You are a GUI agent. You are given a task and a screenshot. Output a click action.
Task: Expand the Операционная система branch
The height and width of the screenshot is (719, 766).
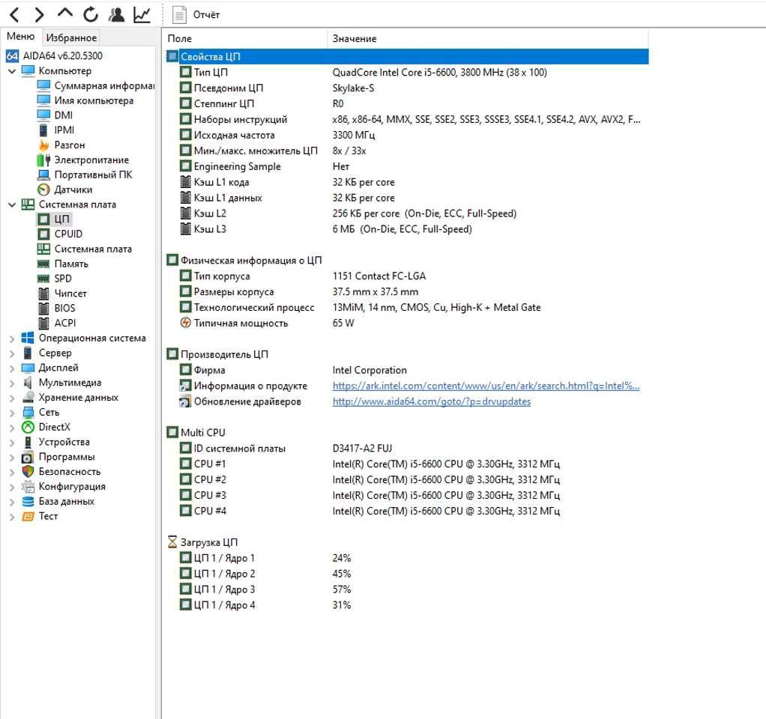pos(12,339)
